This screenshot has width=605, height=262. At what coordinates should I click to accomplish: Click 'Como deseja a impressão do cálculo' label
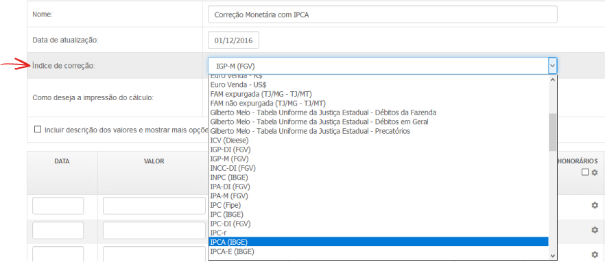(93, 97)
